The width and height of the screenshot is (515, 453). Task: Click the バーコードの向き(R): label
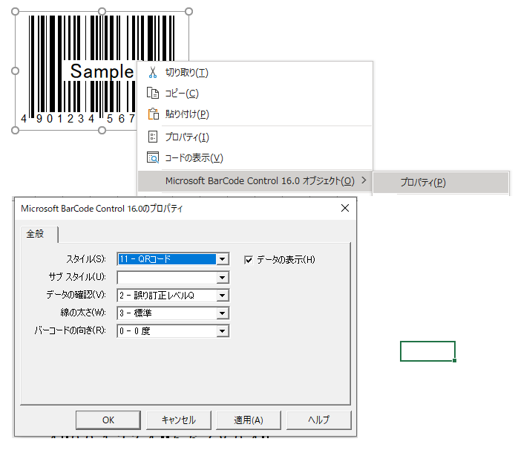click(x=70, y=330)
